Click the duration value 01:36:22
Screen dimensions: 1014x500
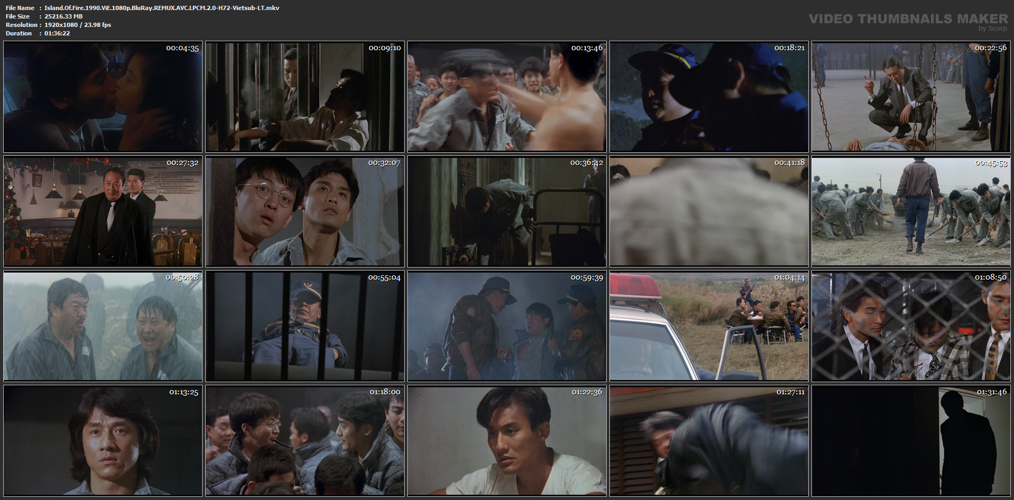click(x=57, y=33)
